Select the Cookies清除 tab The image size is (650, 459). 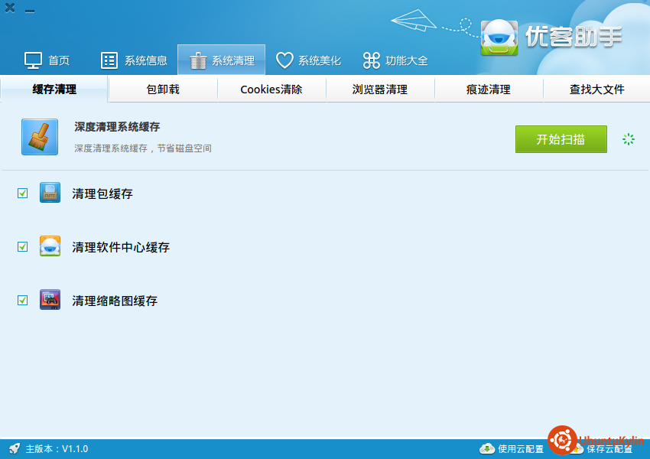click(x=271, y=90)
